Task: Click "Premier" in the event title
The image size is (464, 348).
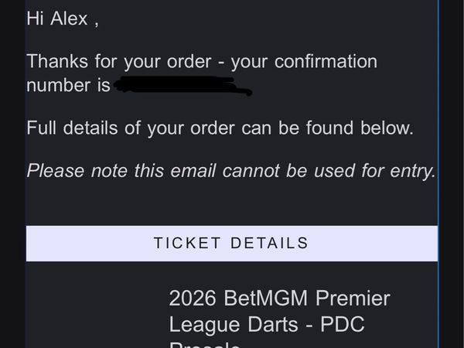Action: pos(352,298)
